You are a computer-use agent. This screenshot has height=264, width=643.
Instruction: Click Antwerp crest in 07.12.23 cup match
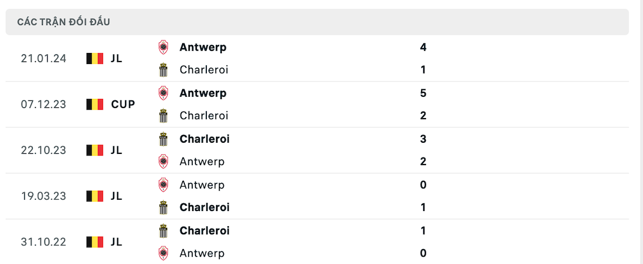163,94
